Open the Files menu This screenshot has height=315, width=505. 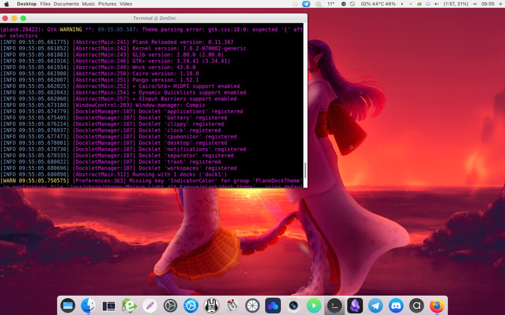tap(45, 4)
